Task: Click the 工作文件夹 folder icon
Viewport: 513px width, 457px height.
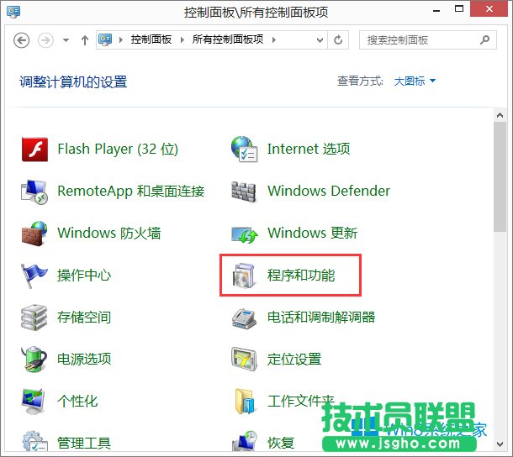Action: [245, 402]
